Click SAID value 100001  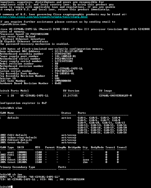coord(22,152)
